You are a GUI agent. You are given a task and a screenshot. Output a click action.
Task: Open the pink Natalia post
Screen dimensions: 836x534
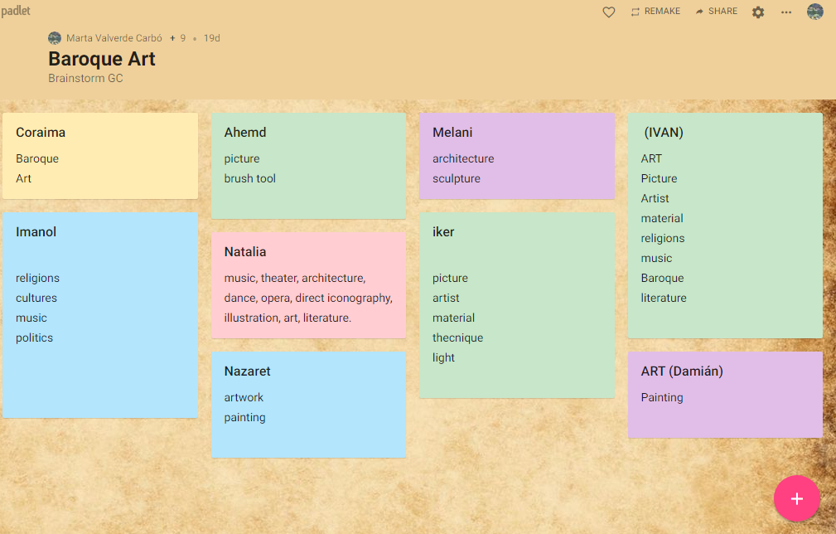pos(308,285)
